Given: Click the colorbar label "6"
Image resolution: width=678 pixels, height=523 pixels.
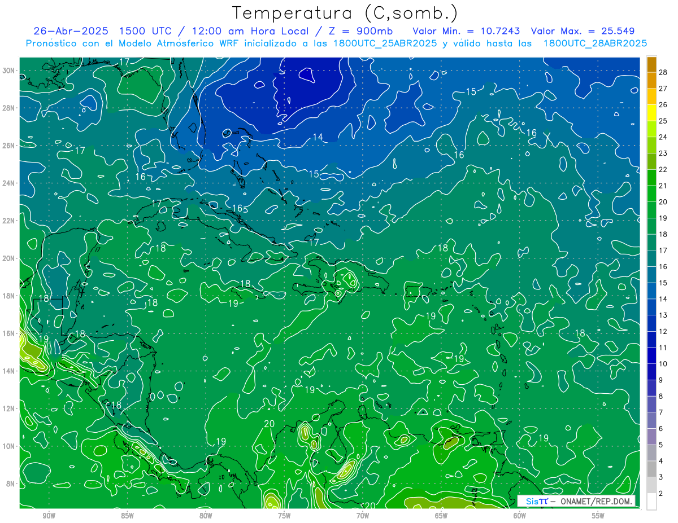Looking at the screenshot, I should (x=661, y=429).
